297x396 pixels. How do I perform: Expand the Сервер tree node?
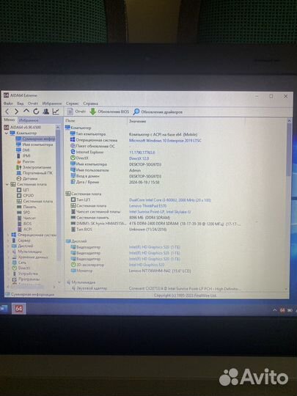(x=8, y=241)
